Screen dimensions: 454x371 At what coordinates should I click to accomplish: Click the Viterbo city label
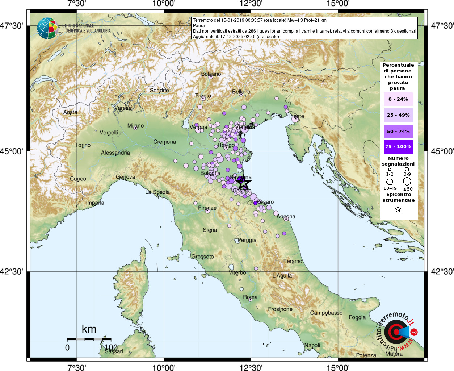point(237,272)
